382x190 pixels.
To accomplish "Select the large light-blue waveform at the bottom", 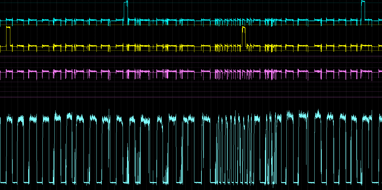I will coord(191,149).
